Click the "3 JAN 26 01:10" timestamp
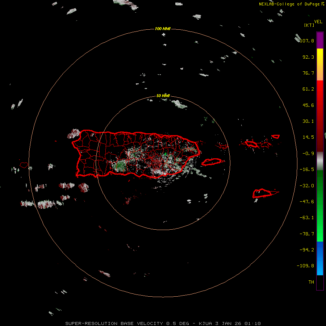Image resolution: width=326 pixels, height=326 pixels. (x=238, y=323)
